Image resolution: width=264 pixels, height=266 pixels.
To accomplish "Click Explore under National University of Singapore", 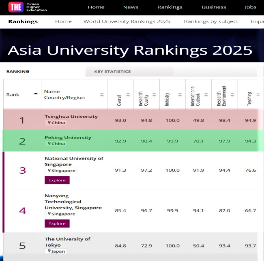I will tap(57, 180).
